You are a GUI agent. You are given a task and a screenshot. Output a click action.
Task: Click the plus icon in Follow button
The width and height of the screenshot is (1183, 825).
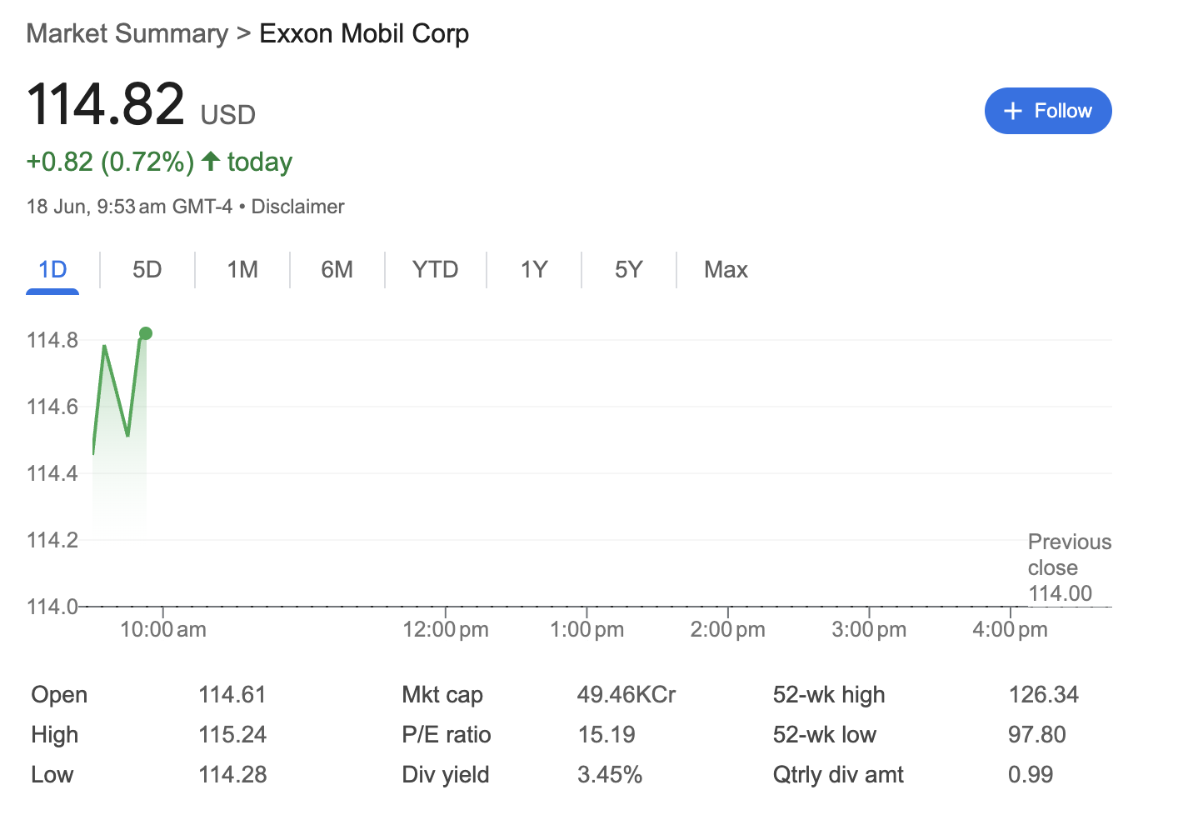tap(1012, 111)
